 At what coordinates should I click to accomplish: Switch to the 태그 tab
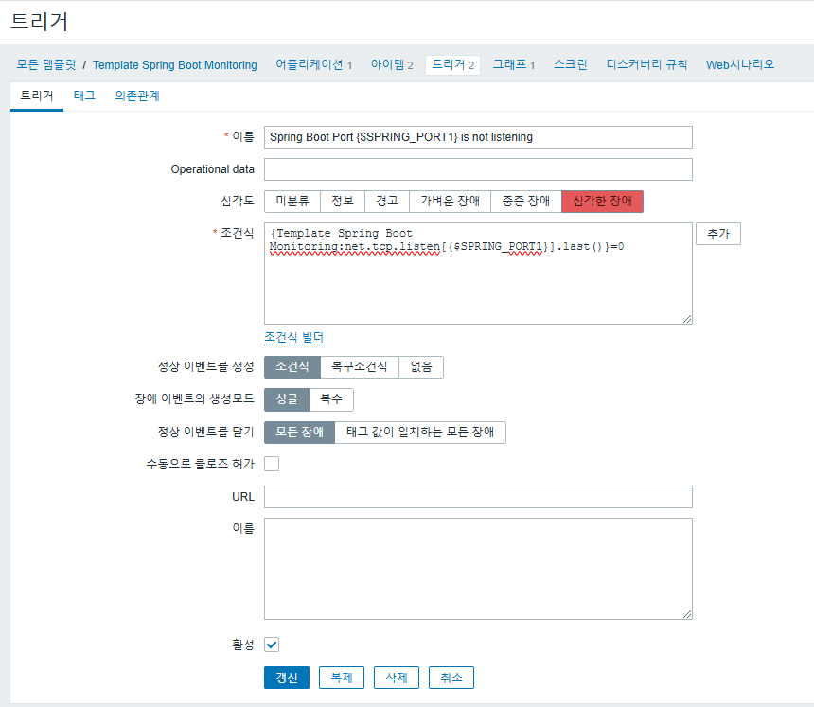click(84, 96)
